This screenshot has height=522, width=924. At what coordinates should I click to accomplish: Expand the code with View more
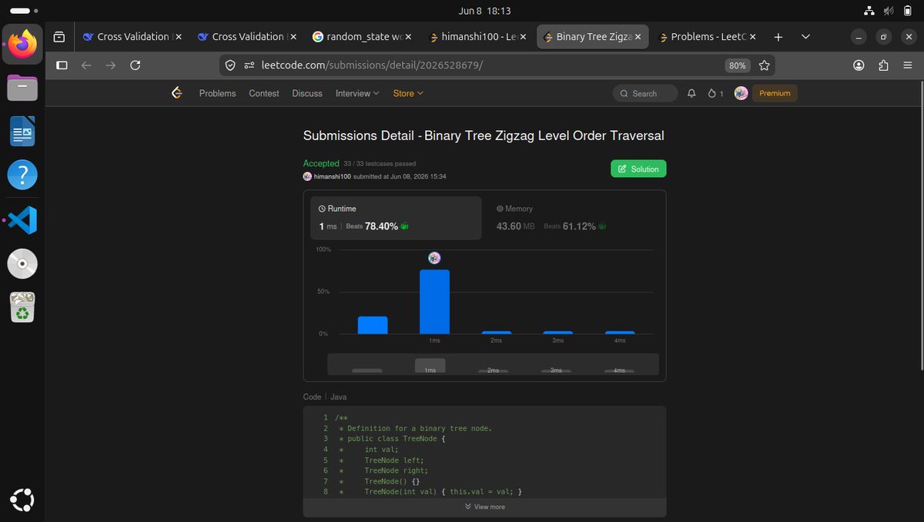point(484,507)
